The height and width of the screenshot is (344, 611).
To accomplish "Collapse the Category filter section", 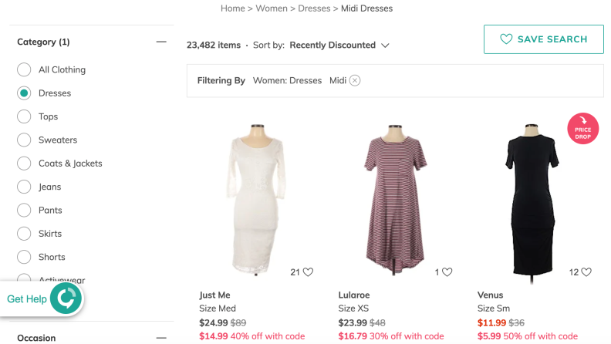I will pyautogui.click(x=161, y=42).
